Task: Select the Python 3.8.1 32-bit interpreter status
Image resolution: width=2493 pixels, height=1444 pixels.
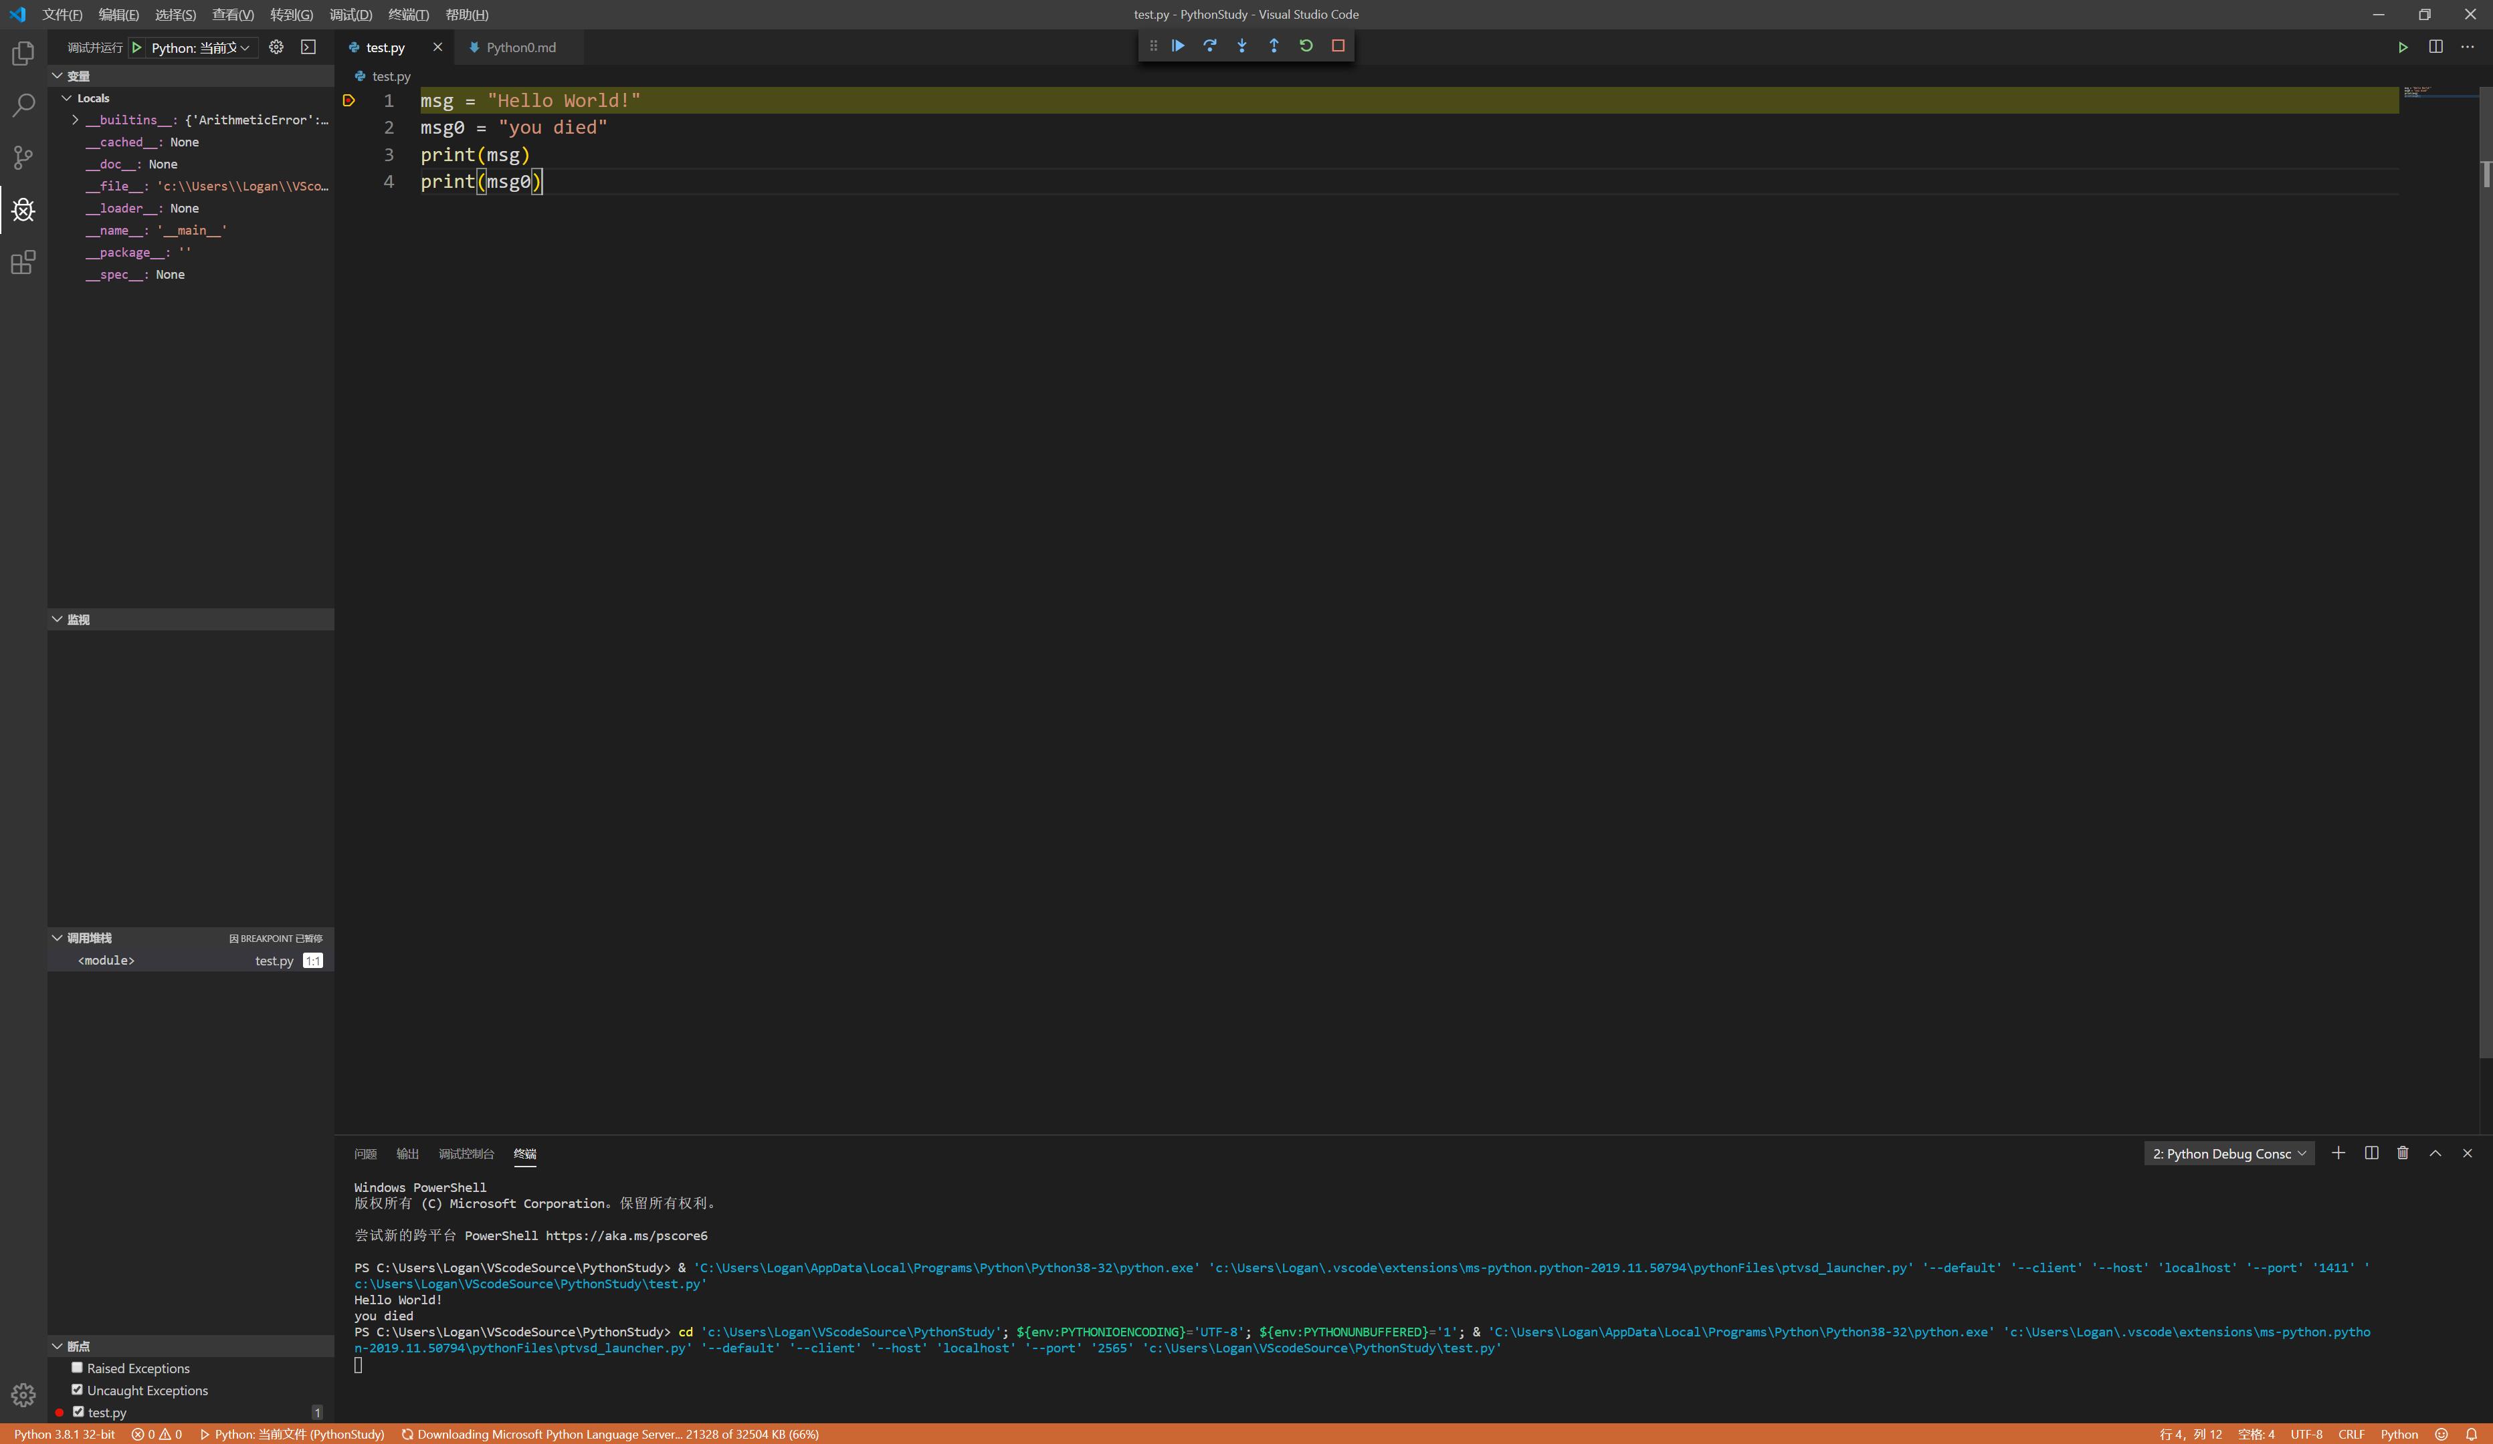Action: click(x=64, y=1434)
